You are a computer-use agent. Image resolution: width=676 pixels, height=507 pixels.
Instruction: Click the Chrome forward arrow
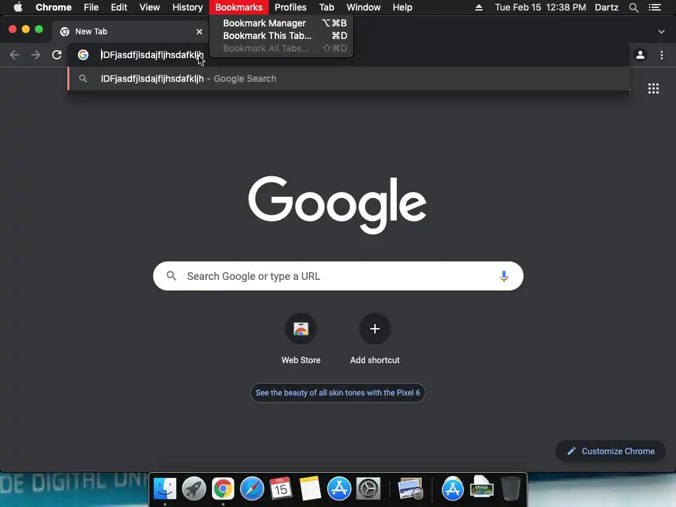36,55
